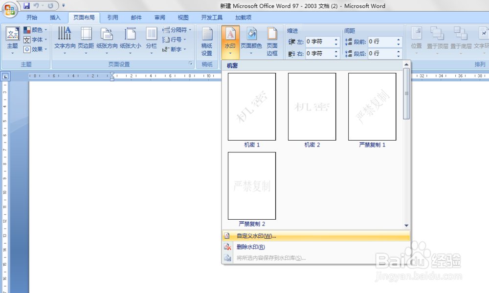
Task: Switch to the 插入 tab
Action: click(55, 18)
